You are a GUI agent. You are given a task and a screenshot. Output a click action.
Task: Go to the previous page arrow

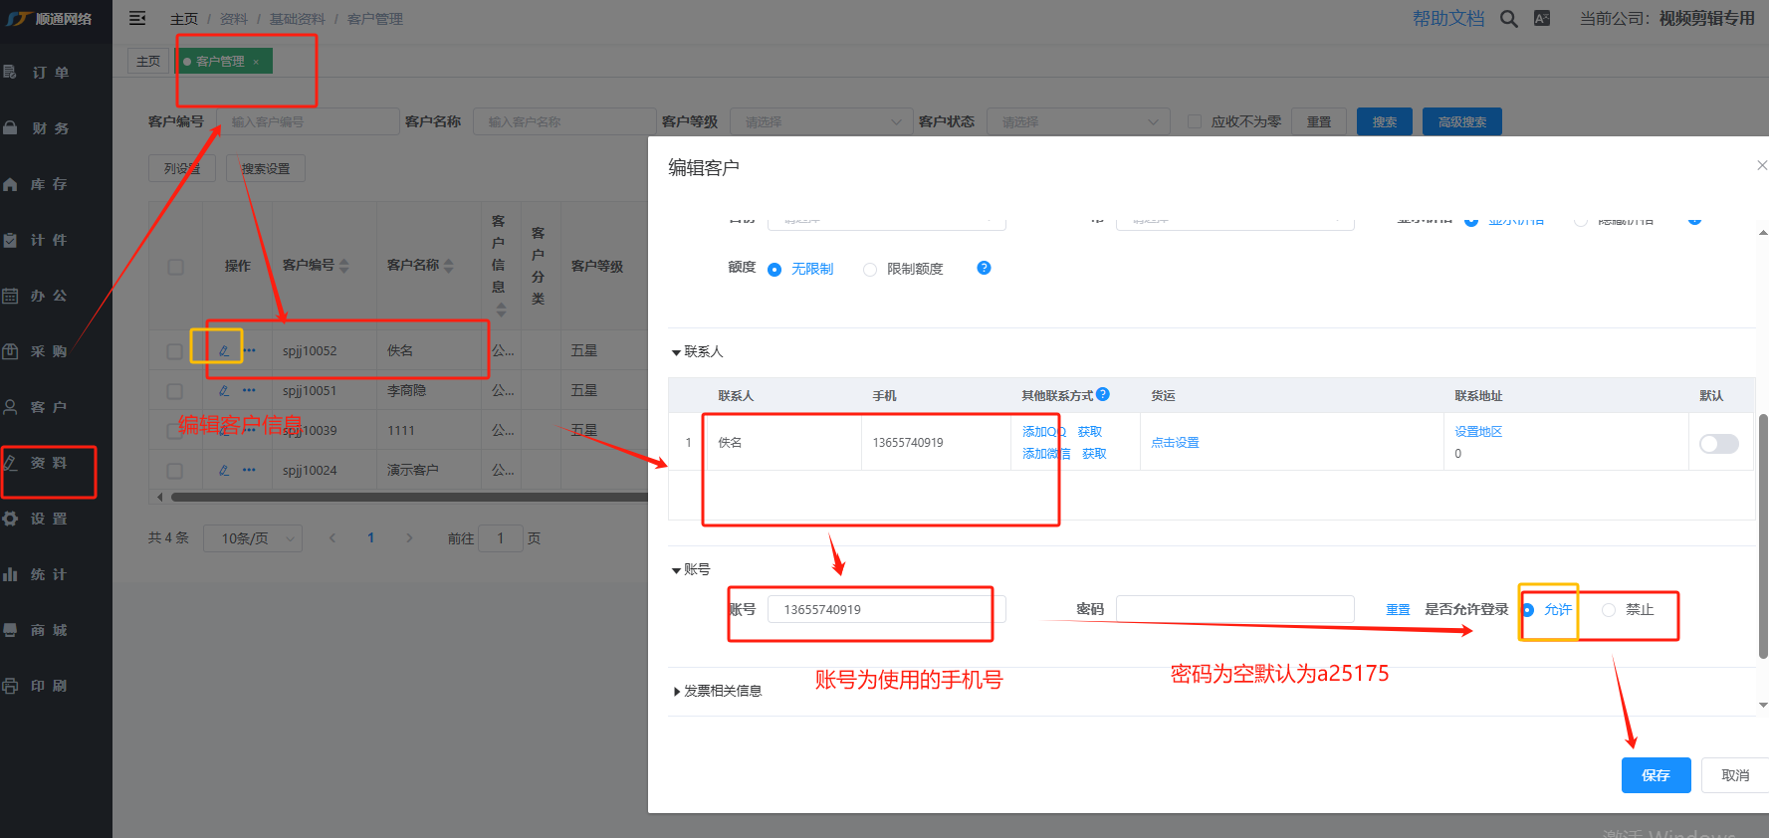[x=332, y=538]
